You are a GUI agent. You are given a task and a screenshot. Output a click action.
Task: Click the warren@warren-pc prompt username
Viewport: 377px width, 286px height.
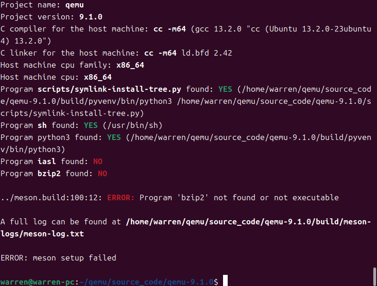pos(38,282)
